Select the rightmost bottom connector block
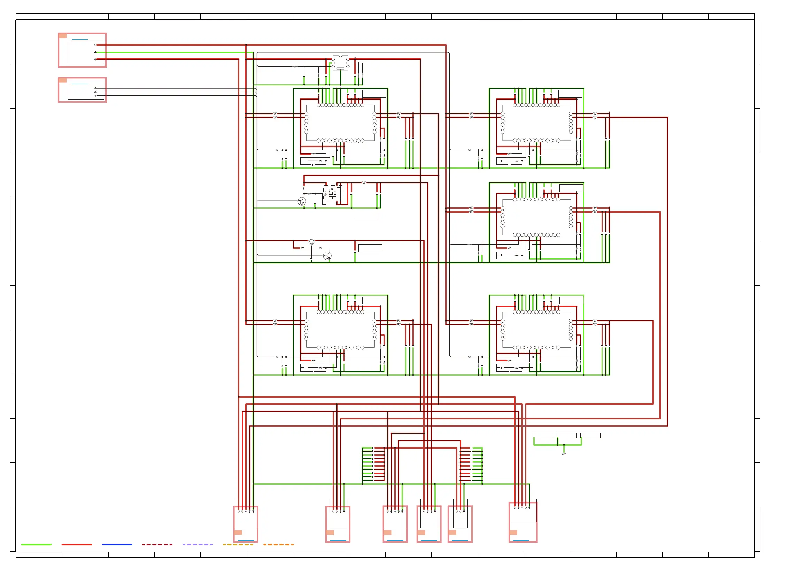 click(x=523, y=522)
